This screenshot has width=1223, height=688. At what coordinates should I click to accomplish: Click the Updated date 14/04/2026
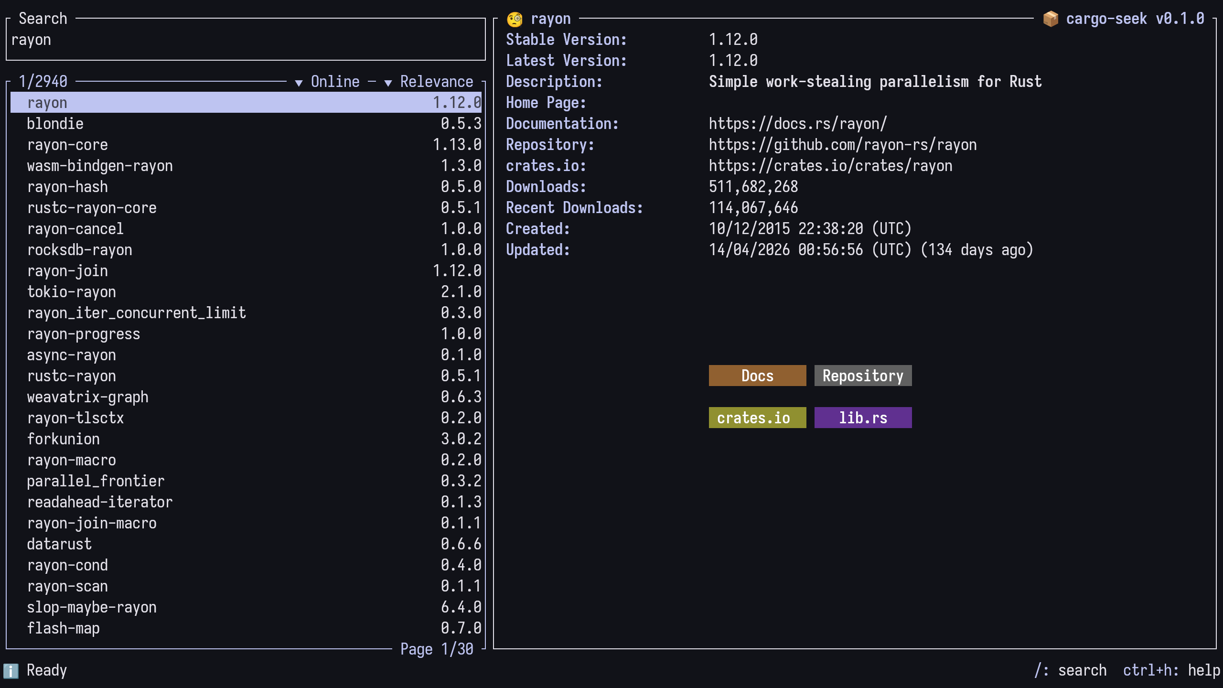tap(750, 250)
